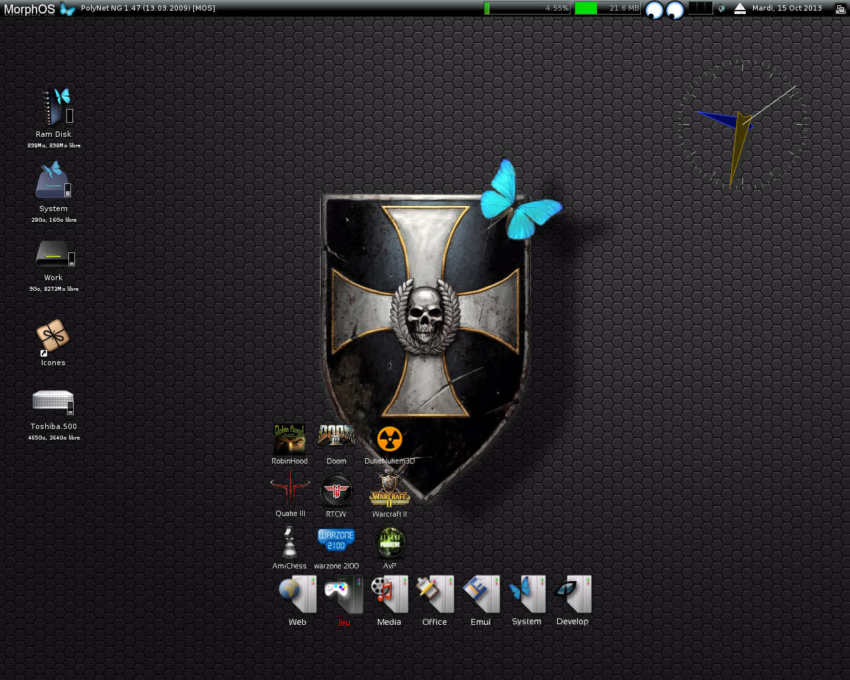Click the analog desktop clock
The image size is (850, 680).
click(x=742, y=124)
